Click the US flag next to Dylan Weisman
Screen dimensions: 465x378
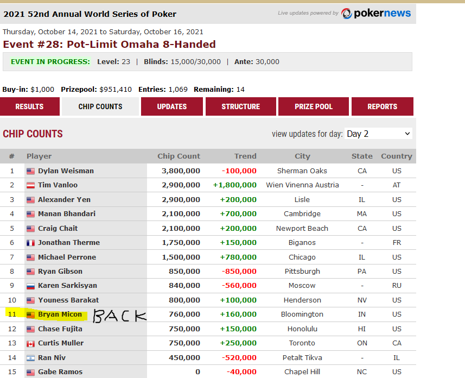(30, 171)
